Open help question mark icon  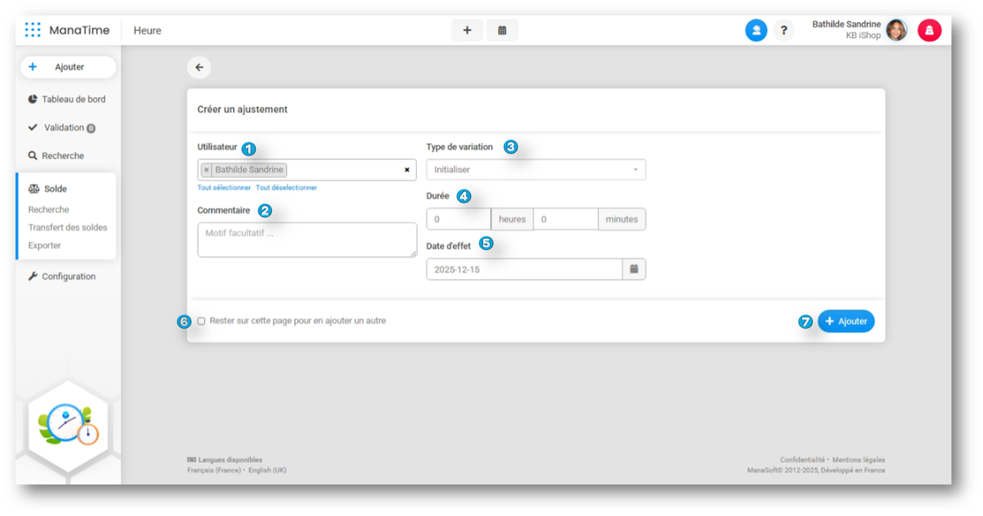(783, 31)
